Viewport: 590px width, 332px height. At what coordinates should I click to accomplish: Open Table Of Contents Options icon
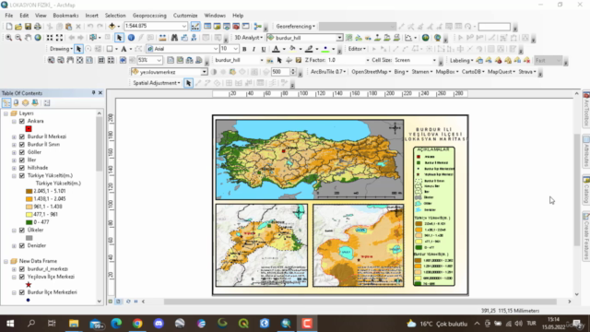47,102
